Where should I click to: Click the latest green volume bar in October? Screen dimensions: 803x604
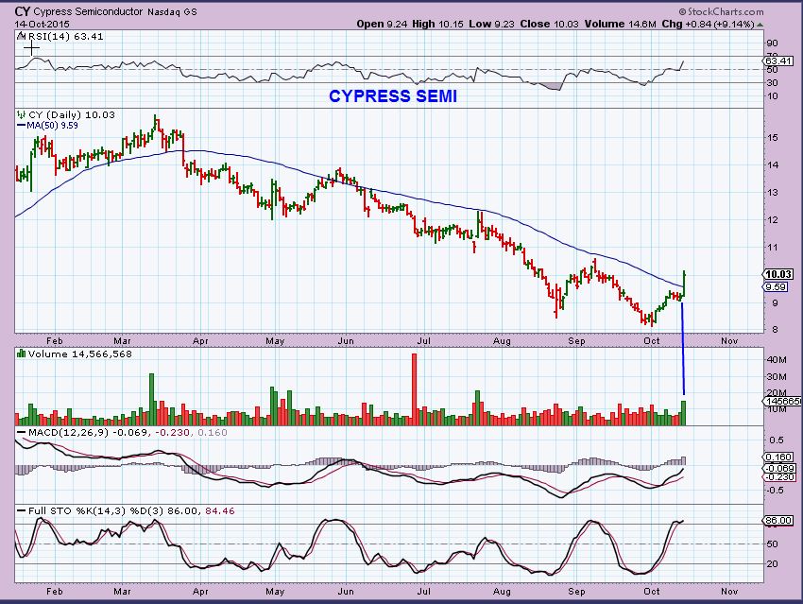(x=683, y=413)
